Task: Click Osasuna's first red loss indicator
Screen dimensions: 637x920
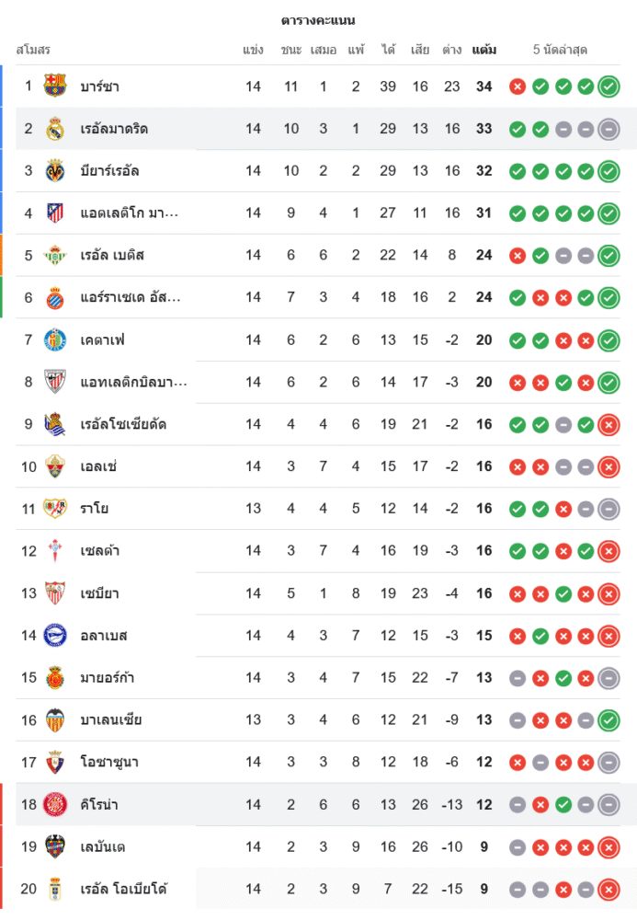Action: [518, 763]
